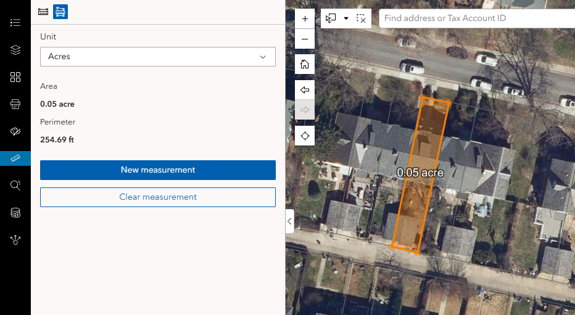Open the Unit dropdown showing Acres
The image size is (575, 315).
click(x=157, y=57)
